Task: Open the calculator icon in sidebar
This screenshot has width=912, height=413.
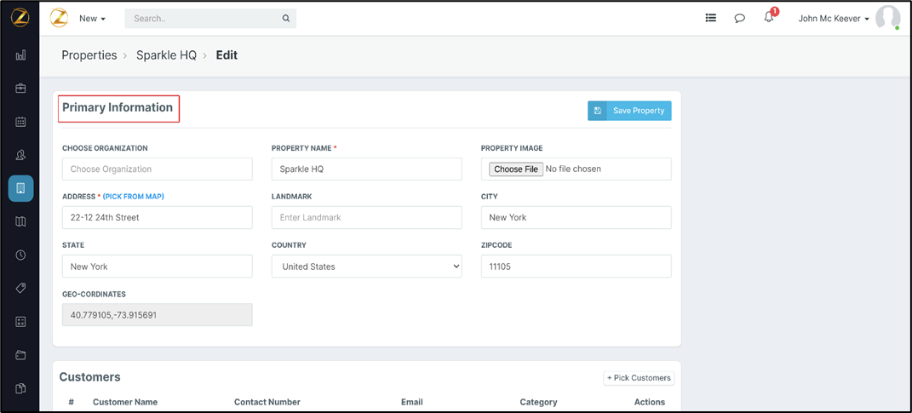Action: [x=20, y=322]
